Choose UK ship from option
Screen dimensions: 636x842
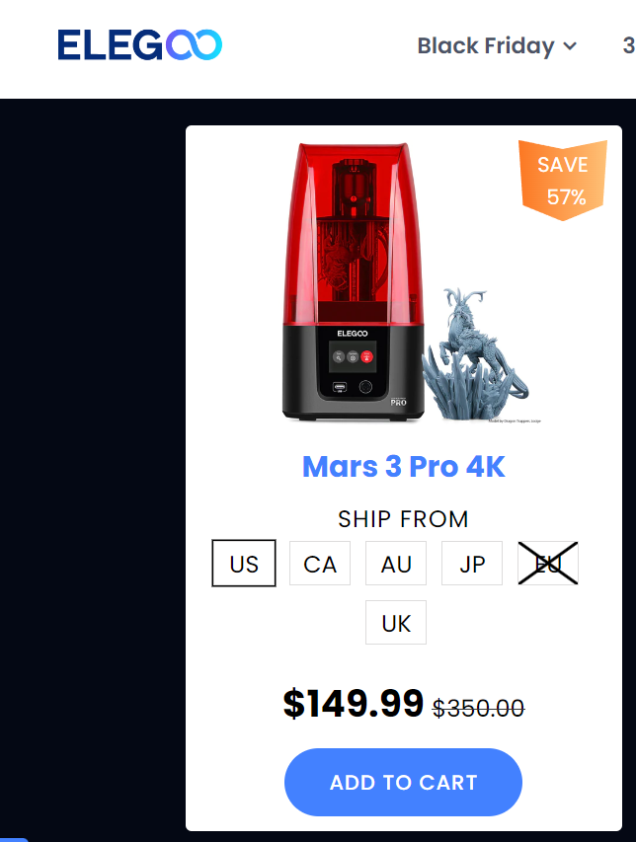point(396,623)
